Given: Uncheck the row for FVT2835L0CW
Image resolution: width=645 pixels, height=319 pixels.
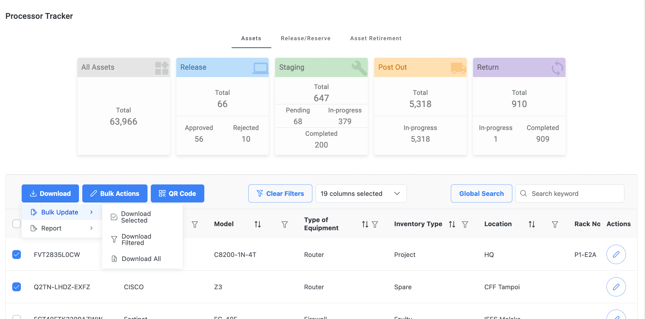Looking at the screenshot, I should pos(16,254).
